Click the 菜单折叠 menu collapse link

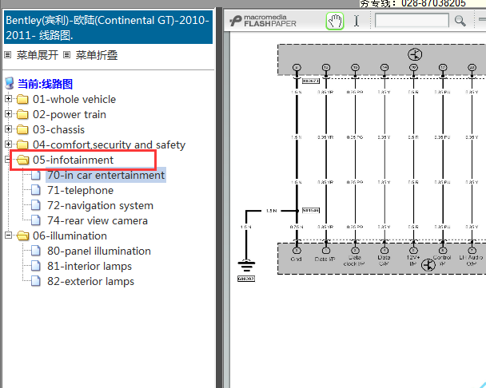pyautogui.click(x=97, y=55)
